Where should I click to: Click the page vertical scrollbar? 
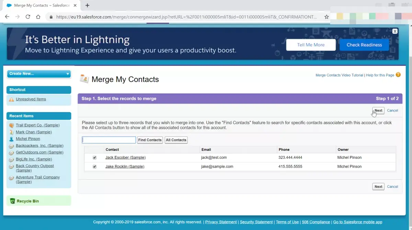point(410,126)
